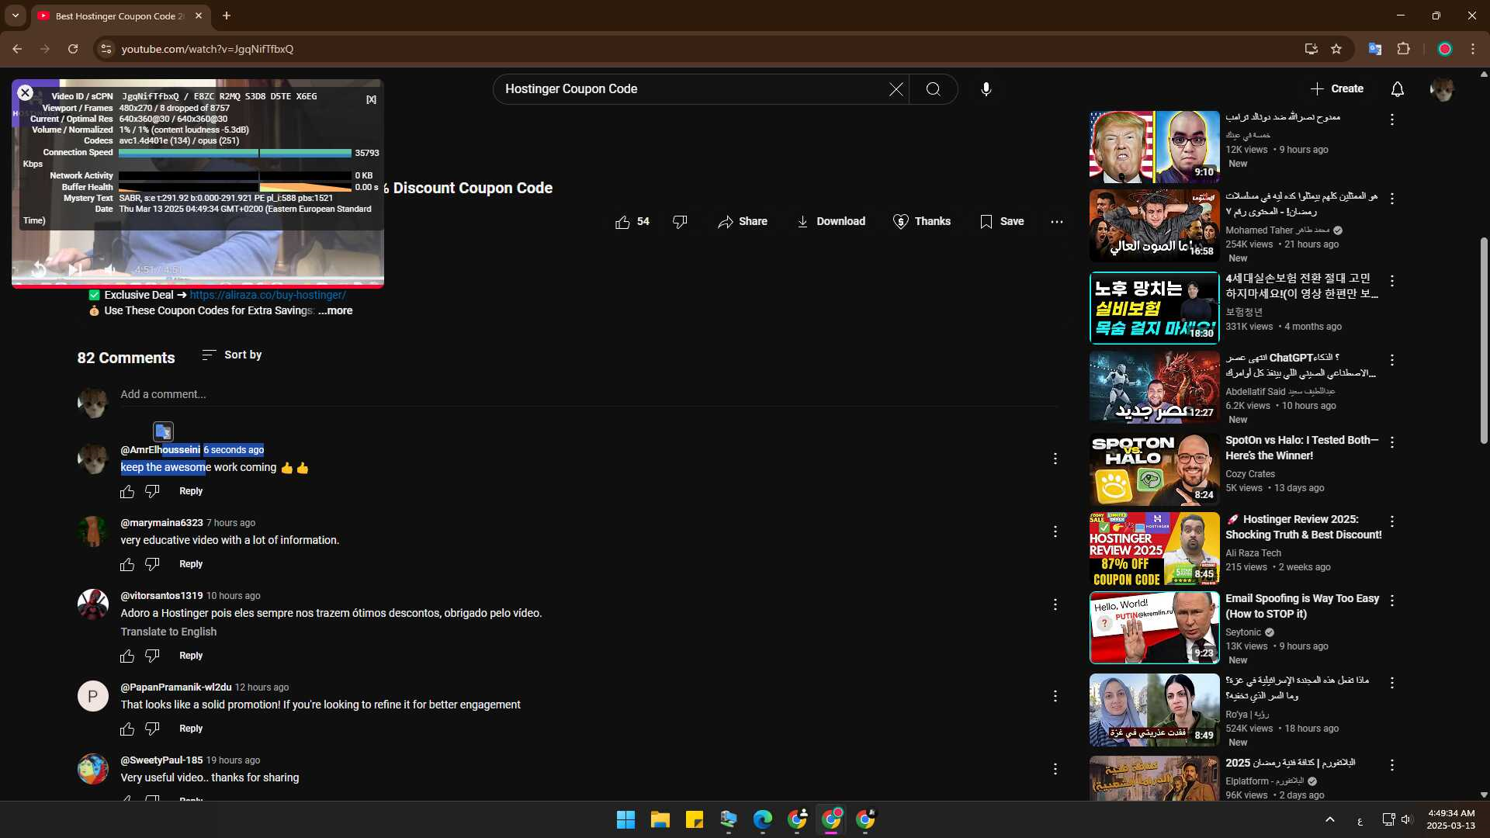Translate @vitorsantos1319's comment to English
Screen dimensions: 1490x838
tap(168, 632)
